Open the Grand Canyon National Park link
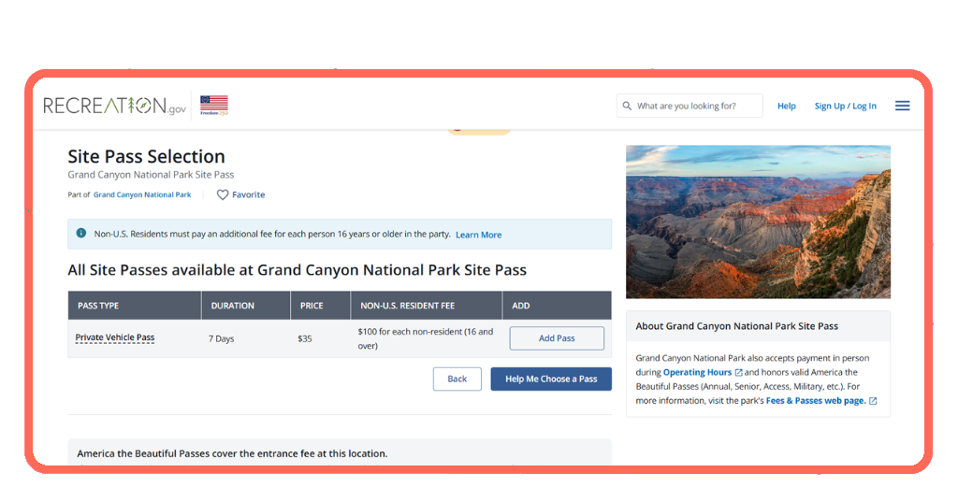This screenshot has width=958, height=501. pos(142,194)
